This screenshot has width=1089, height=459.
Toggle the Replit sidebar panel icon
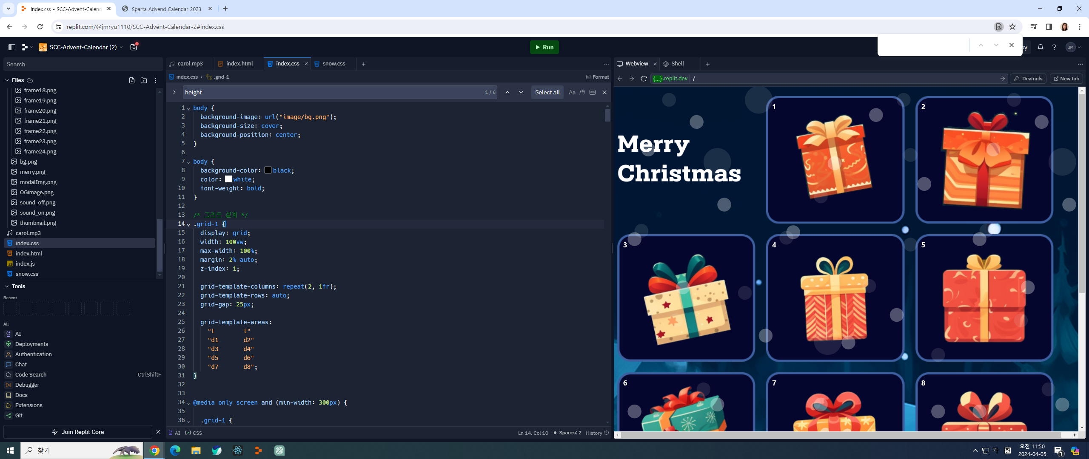pyautogui.click(x=12, y=47)
